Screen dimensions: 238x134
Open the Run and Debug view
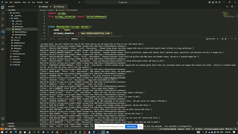pyautogui.click(x=2, y=25)
